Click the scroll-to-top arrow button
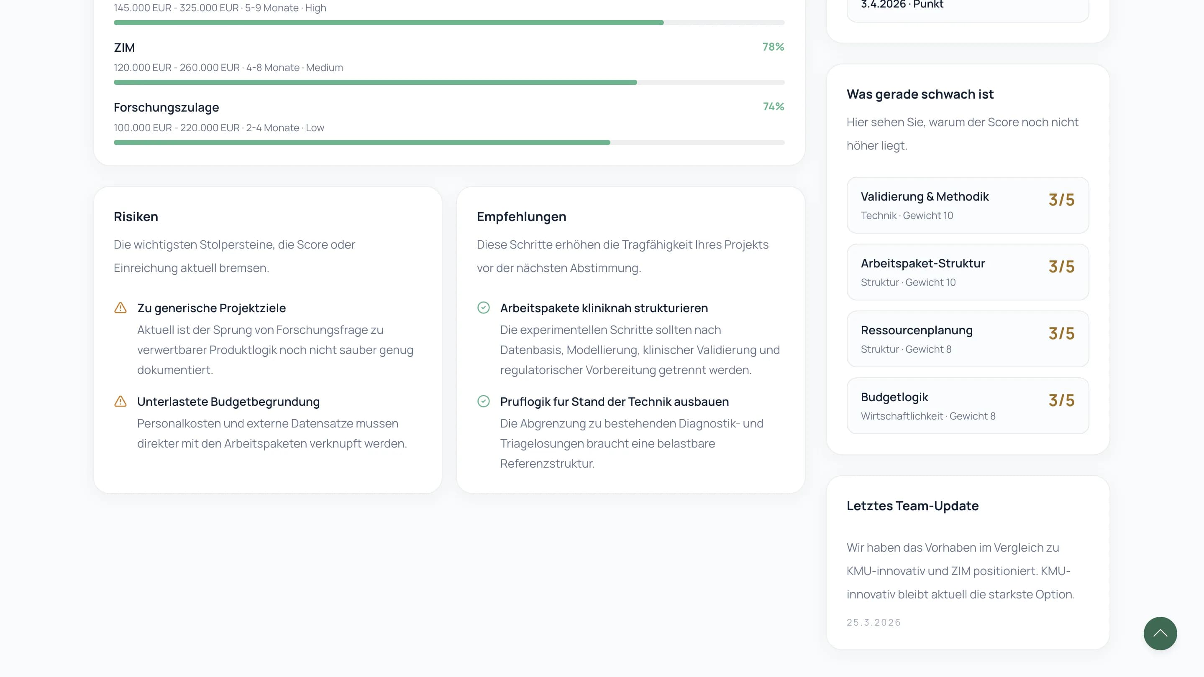Screen dimensions: 1204x677 (x=1160, y=633)
